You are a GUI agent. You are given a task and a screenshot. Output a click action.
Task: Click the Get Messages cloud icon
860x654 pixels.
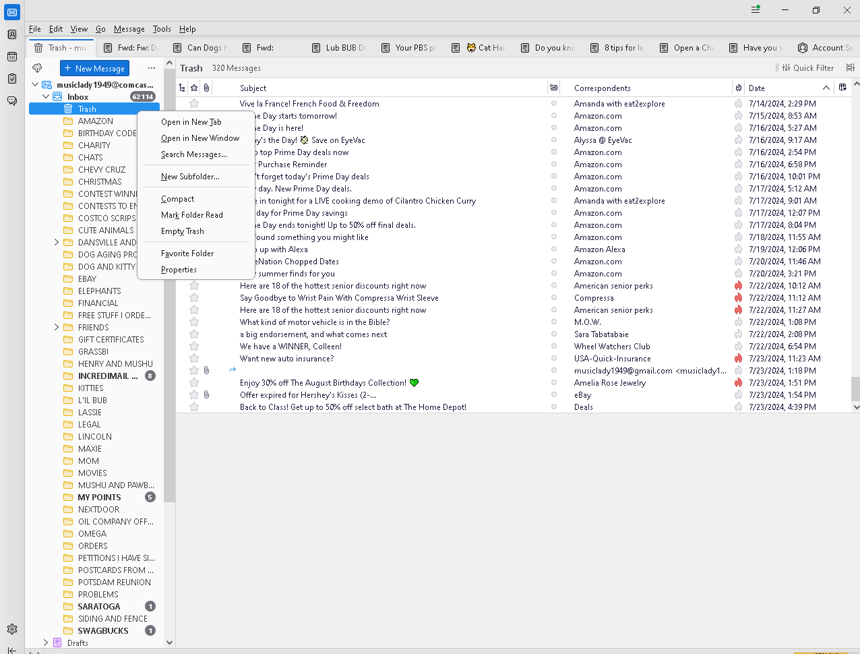pos(37,68)
